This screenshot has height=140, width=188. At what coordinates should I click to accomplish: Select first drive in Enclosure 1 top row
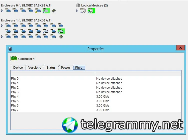pyautogui.click(x=8, y=25)
